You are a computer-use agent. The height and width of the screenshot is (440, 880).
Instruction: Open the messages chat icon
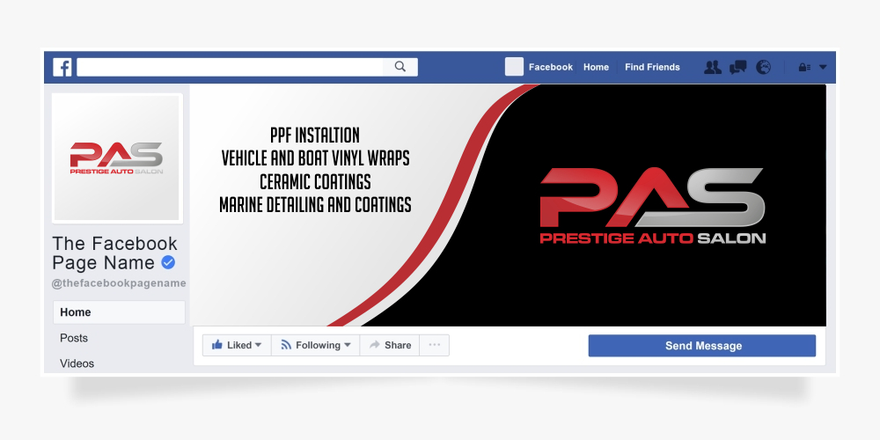[738, 68]
